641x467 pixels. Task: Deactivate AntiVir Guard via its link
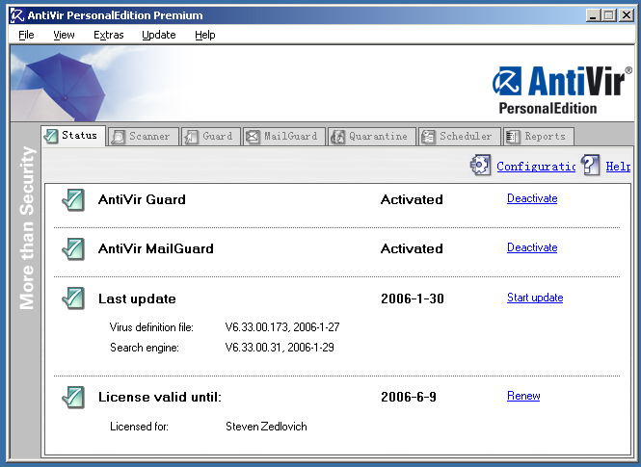(532, 198)
